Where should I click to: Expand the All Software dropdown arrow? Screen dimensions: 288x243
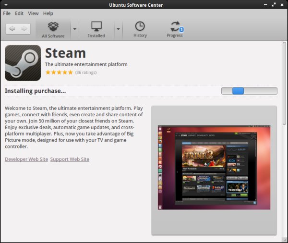click(x=75, y=29)
